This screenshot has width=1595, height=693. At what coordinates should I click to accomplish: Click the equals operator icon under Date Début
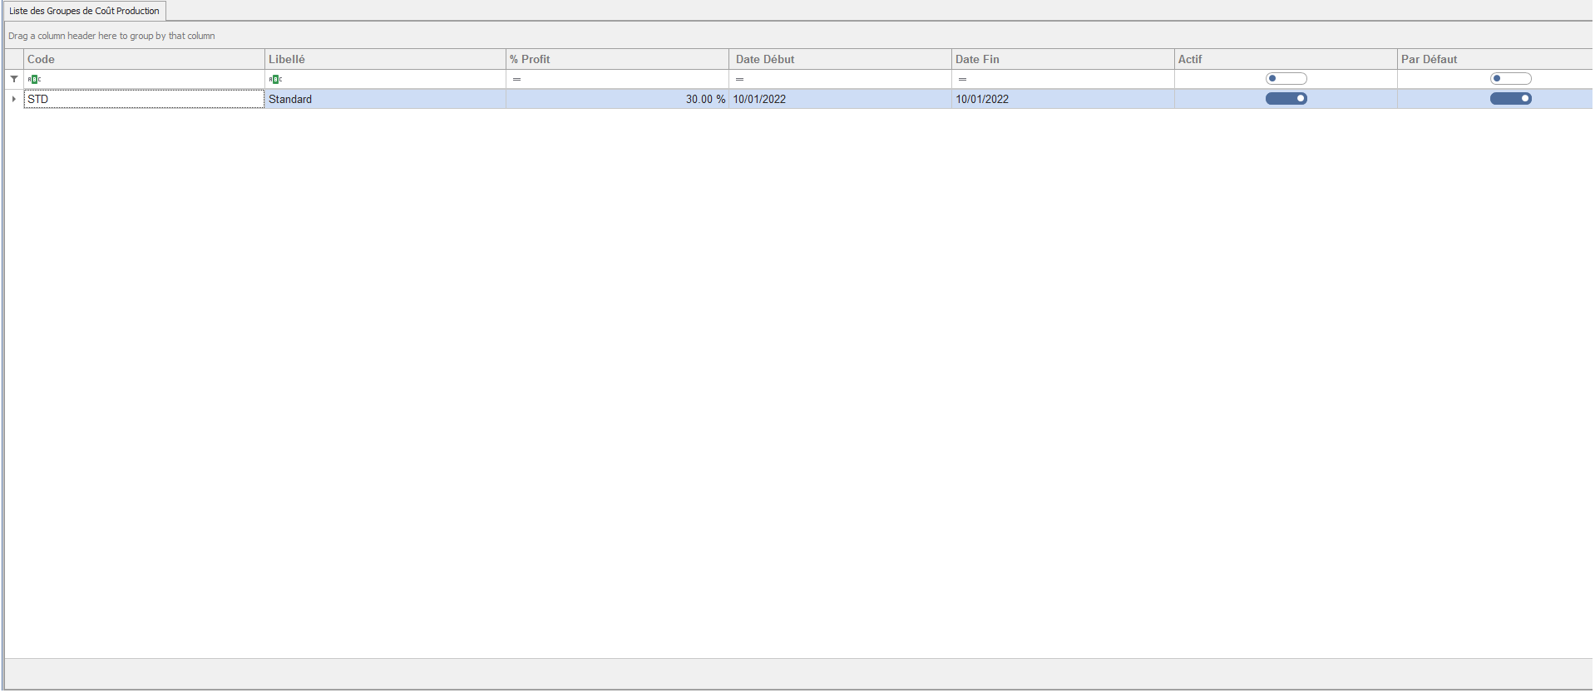pos(739,79)
